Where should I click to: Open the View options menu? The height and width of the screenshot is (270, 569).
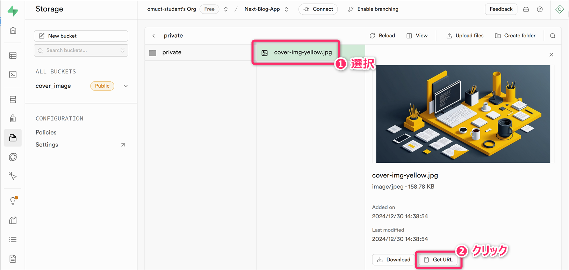[x=417, y=36]
